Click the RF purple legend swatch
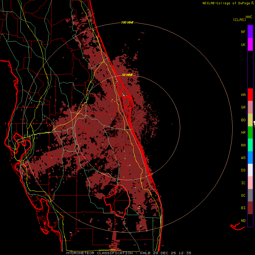This screenshot has height=255, width=255. click(250, 32)
